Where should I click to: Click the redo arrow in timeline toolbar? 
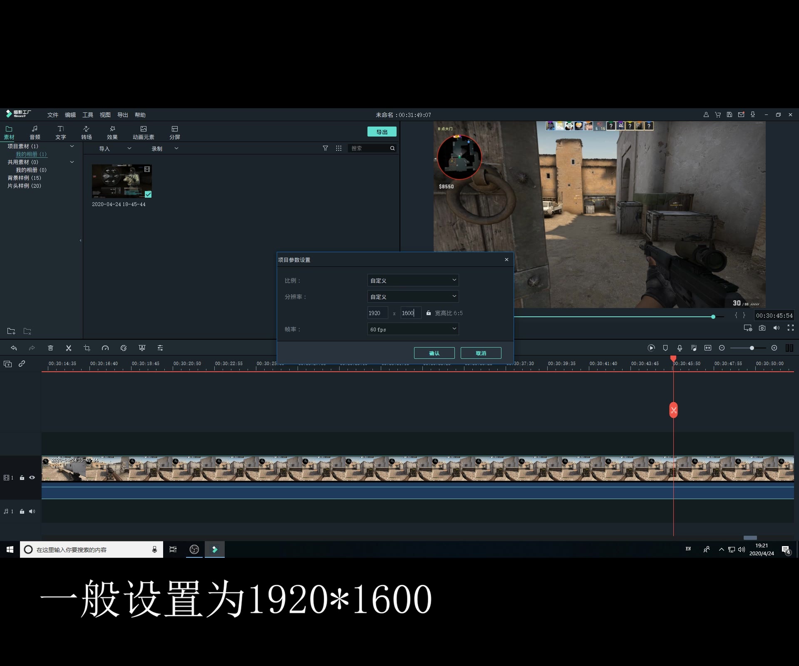pos(32,348)
